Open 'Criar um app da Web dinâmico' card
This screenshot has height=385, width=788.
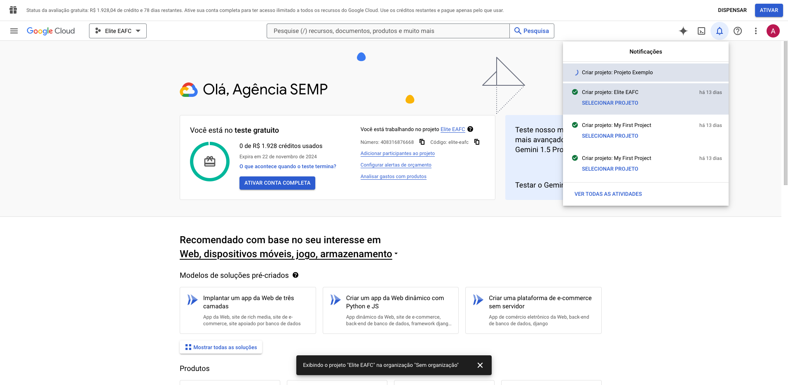click(391, 310)
